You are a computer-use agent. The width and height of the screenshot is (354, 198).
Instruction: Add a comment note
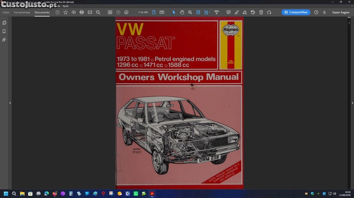tap(228, 12)
